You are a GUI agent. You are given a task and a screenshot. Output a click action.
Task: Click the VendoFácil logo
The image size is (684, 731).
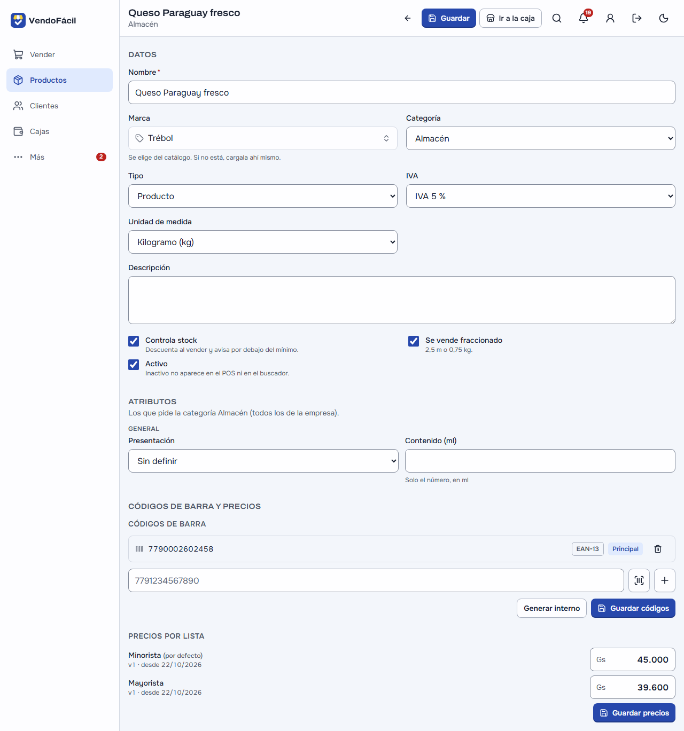tap(43, 20)
